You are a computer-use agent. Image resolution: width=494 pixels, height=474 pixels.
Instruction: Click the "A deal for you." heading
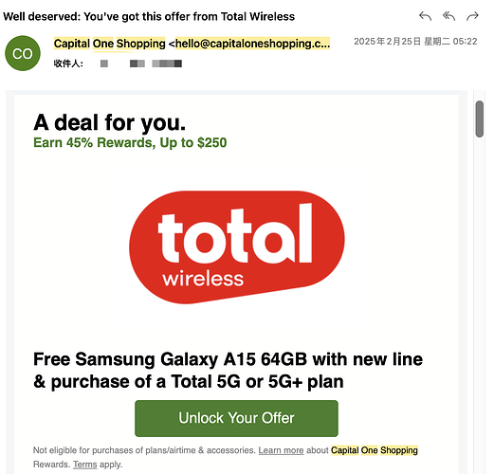110,122
